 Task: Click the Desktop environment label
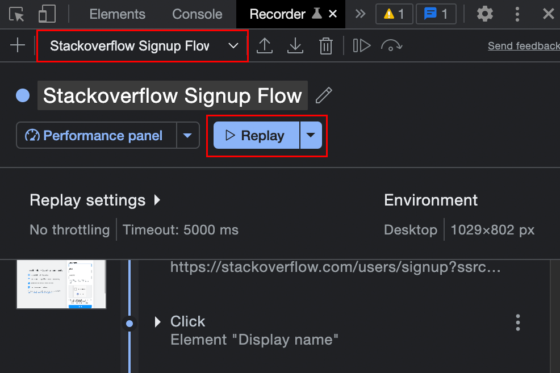coord(411,230)
